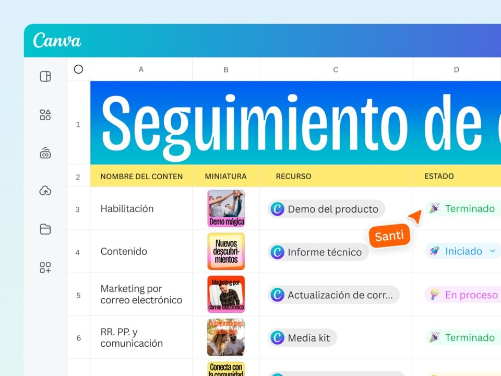Select the circle to check all rows
Image resolution: width=501 pixels, height=376 pixels.
(x=78, y=69)
